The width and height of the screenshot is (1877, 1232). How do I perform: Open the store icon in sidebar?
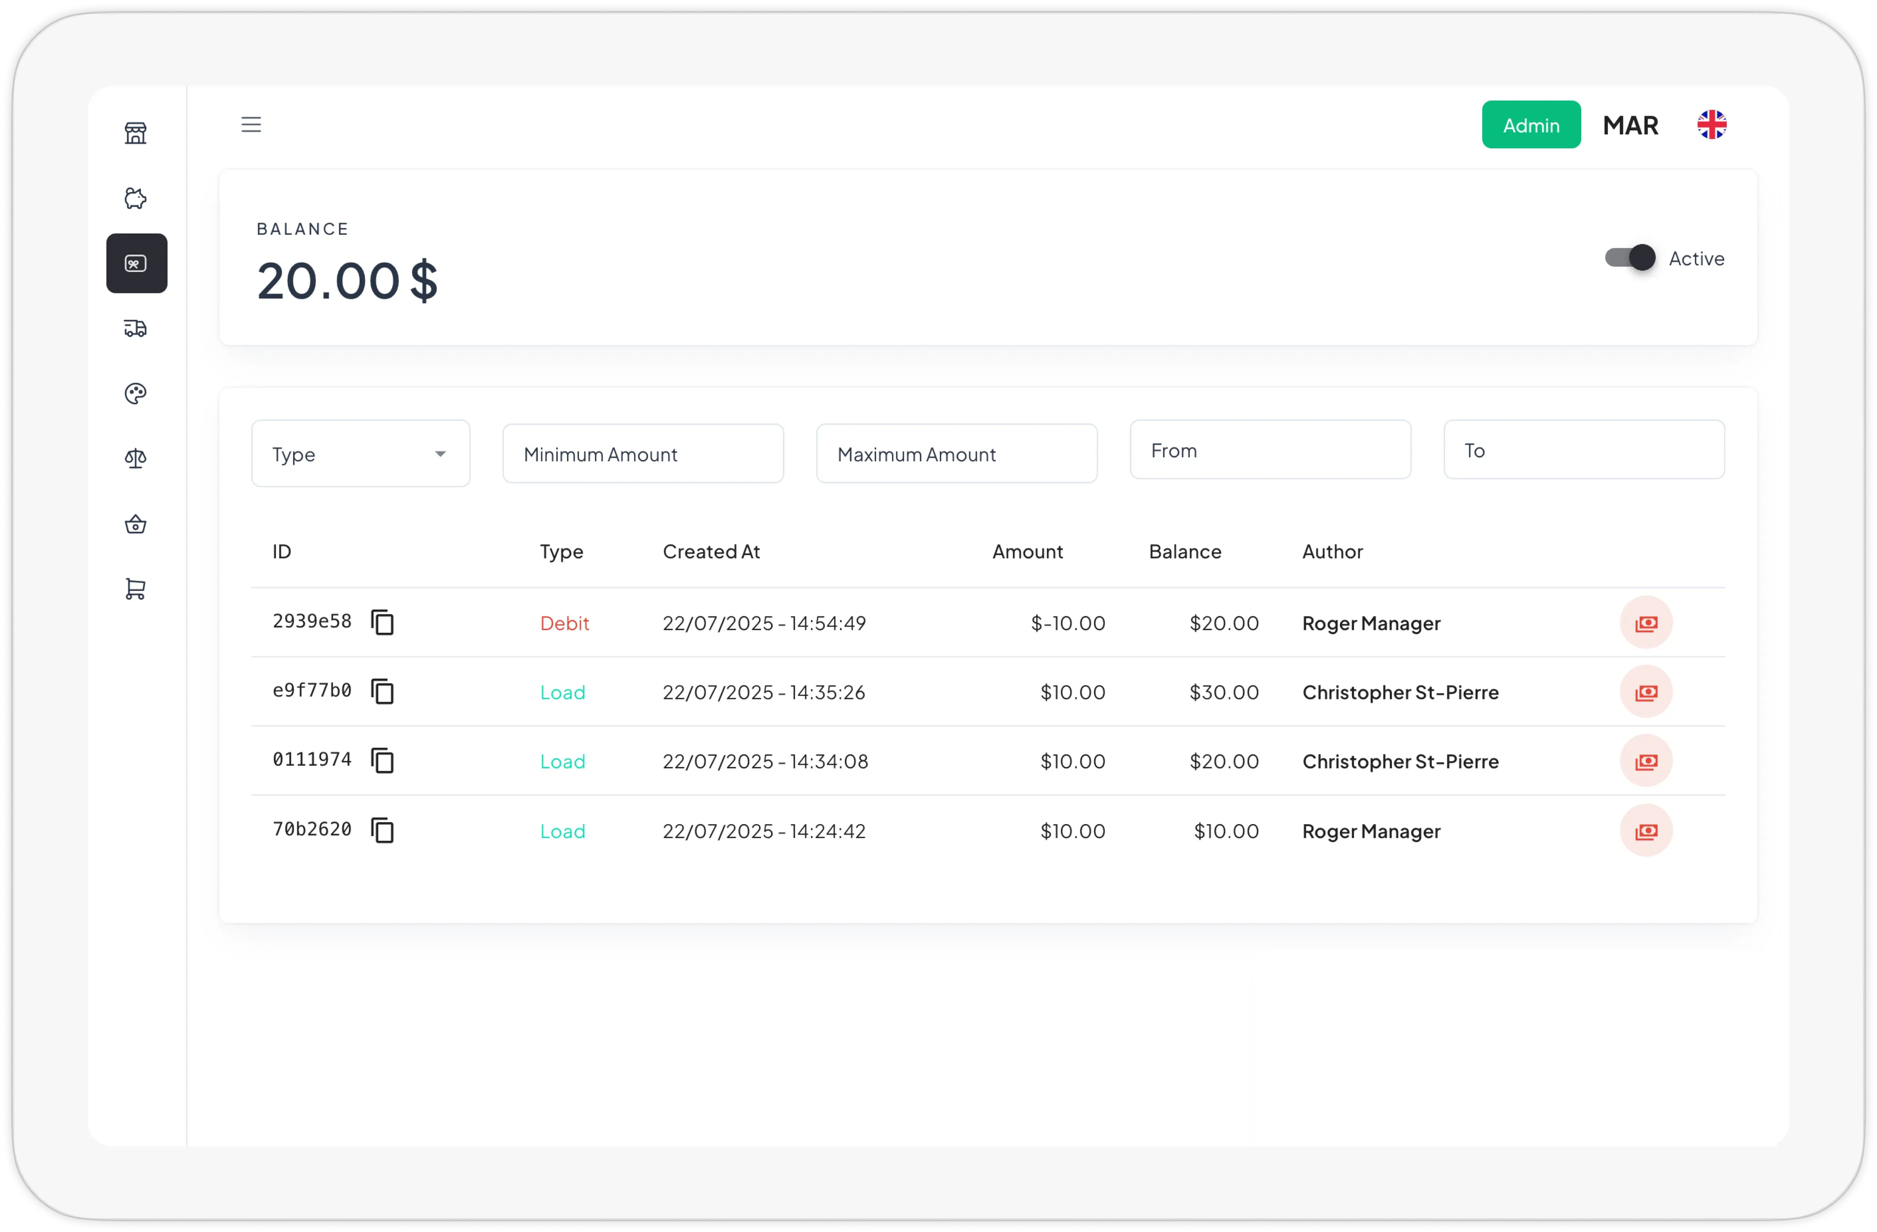pos(136,132)
